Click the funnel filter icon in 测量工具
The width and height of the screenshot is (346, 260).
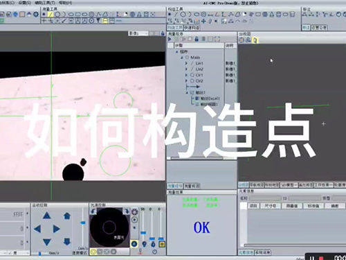click(98, 21)
